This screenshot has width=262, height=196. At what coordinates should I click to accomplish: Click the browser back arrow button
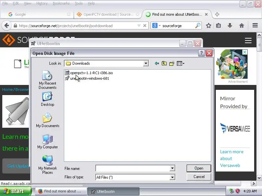(7, 26)
